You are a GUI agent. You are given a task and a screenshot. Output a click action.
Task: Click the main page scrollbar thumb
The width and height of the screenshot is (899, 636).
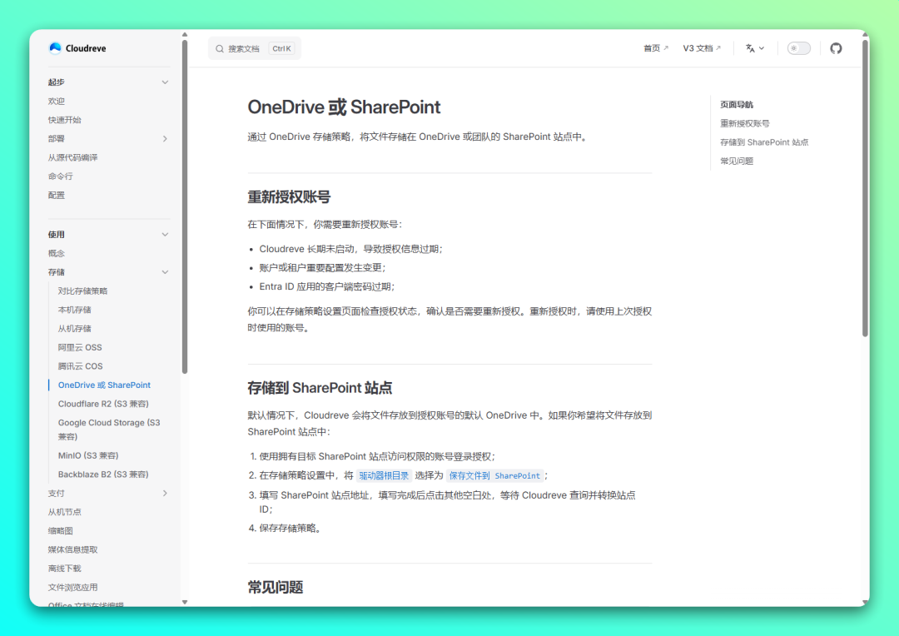[865, 188]
